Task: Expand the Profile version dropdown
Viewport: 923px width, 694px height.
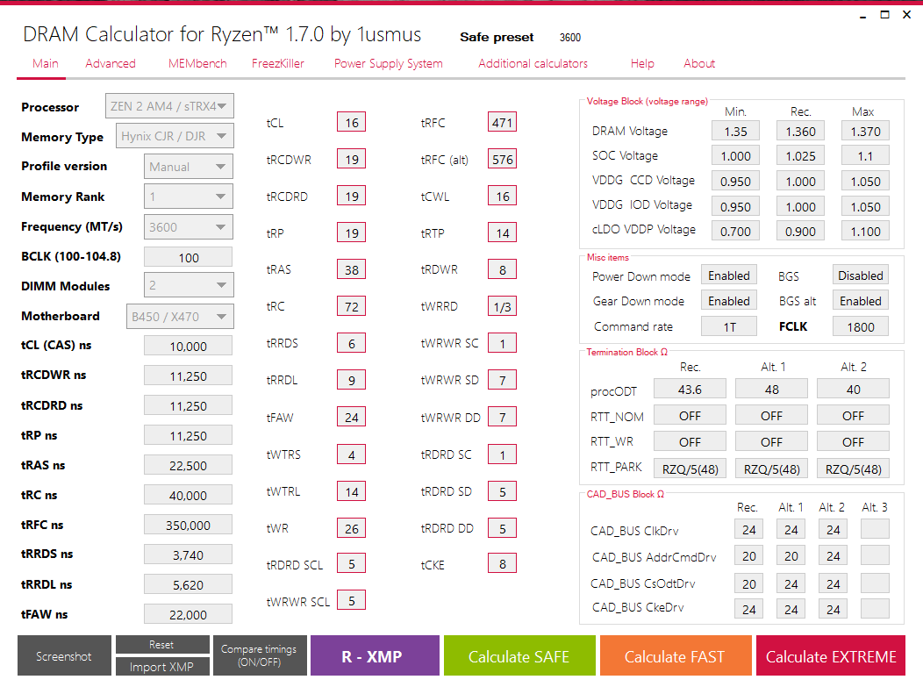Action: pyautogui.click(x=189, y=167)
